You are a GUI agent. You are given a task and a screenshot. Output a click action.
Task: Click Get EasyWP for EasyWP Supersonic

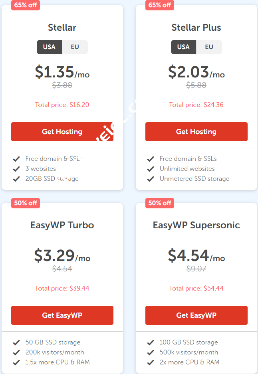[x=196, y=315]
